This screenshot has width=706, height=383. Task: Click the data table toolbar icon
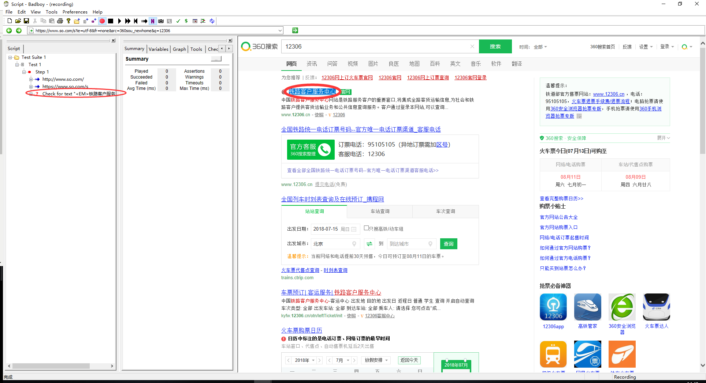pos(195,21)
